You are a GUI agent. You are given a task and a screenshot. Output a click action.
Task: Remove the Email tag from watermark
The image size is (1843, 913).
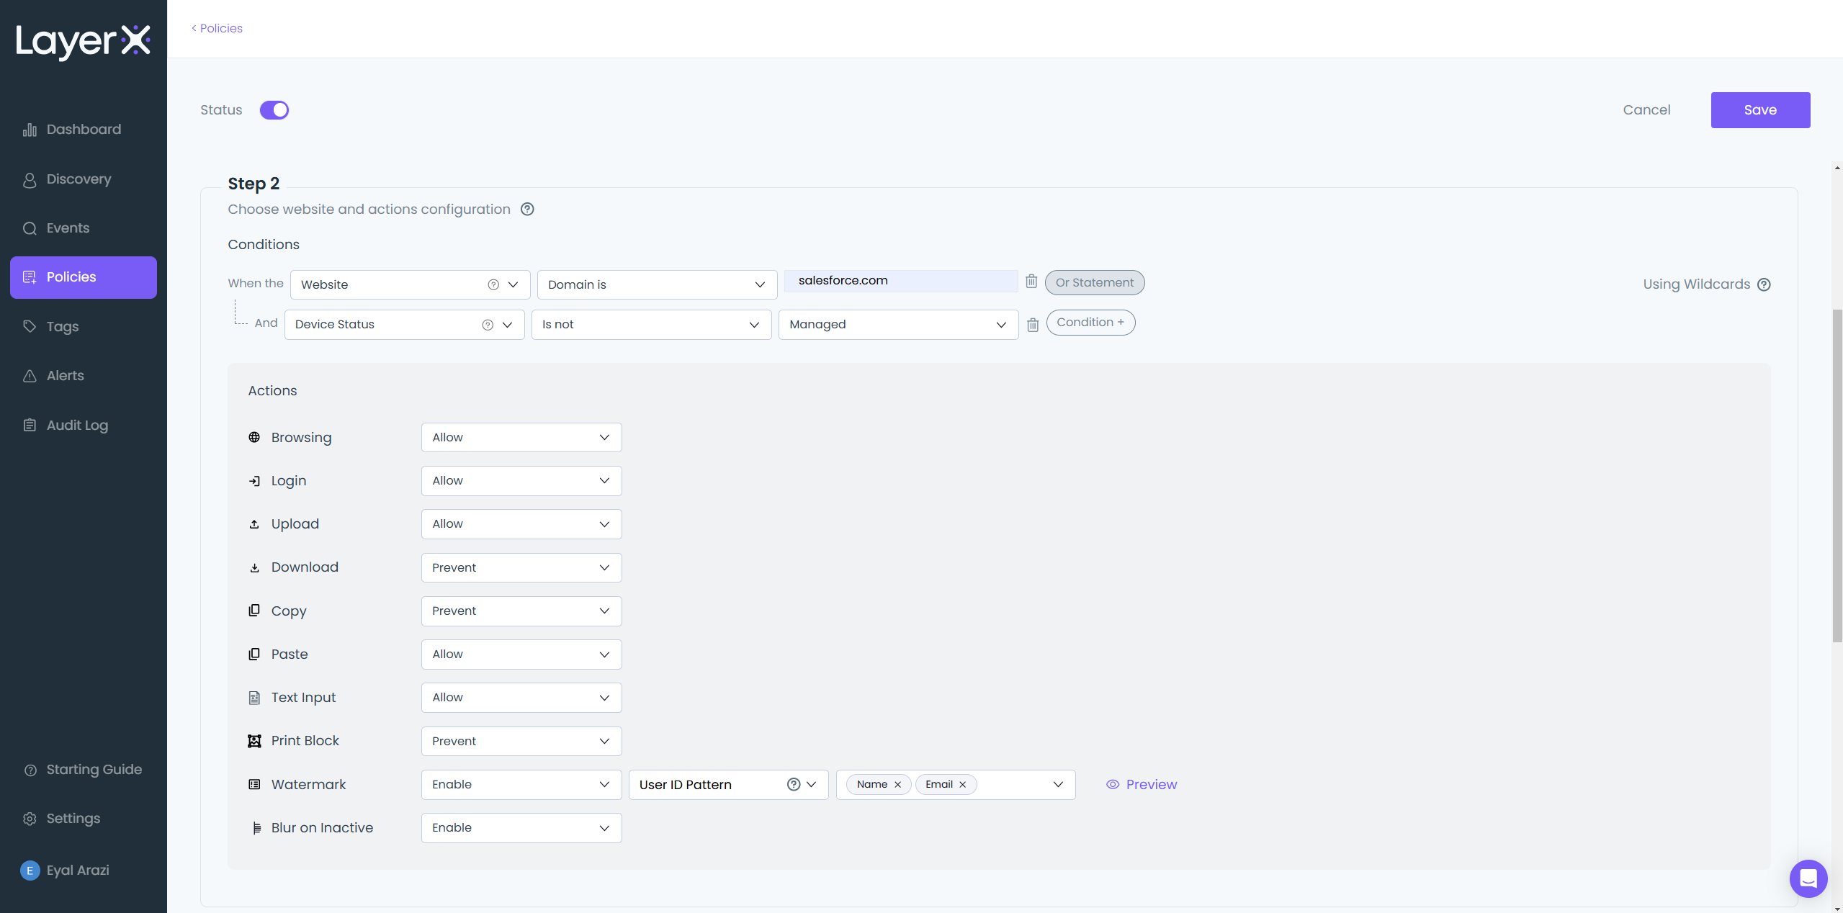pyautogui.click(x=962, y=785)
